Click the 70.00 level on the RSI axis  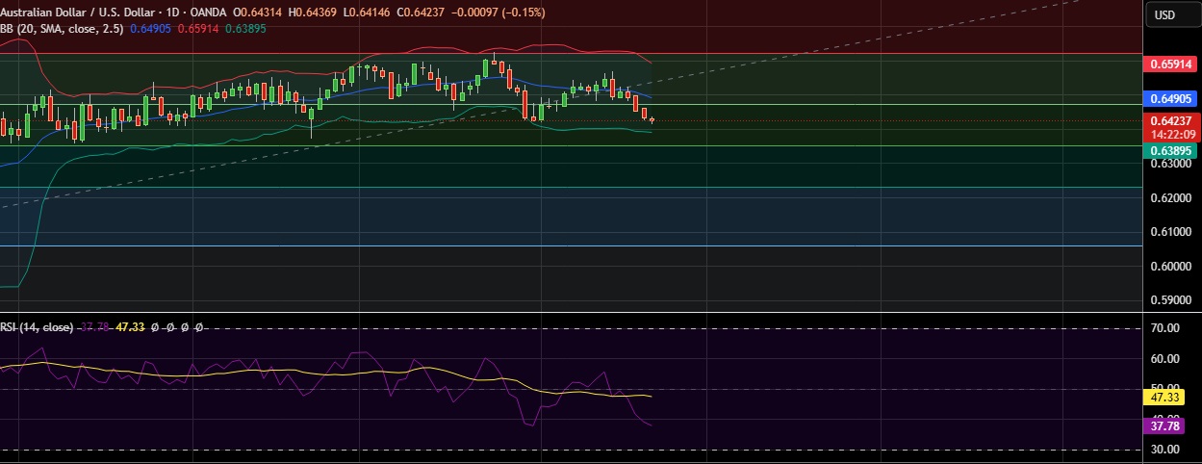[x=1165, y=328]
